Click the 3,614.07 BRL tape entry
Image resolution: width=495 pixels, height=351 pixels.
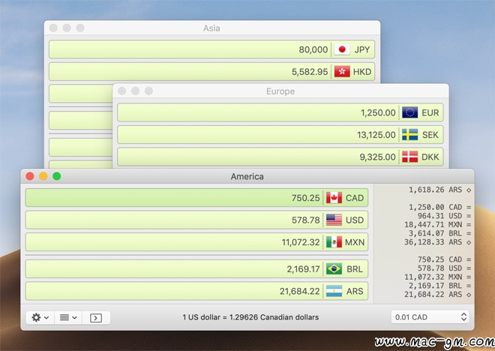(x=439, y=233)
